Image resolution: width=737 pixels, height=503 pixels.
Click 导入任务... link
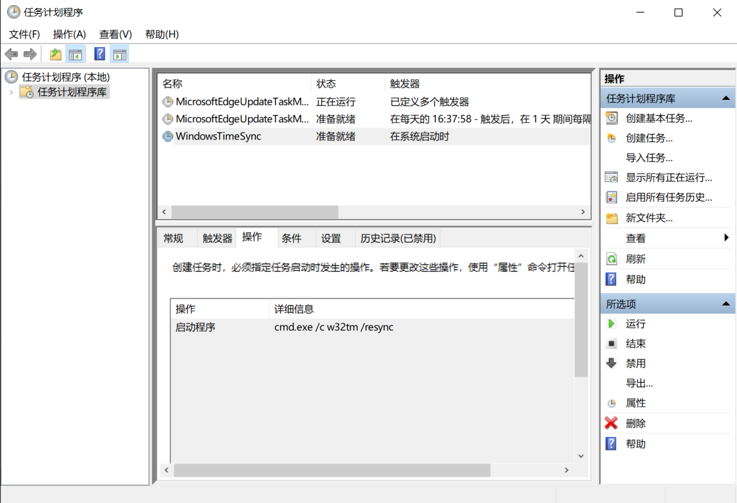pos(649,158)
